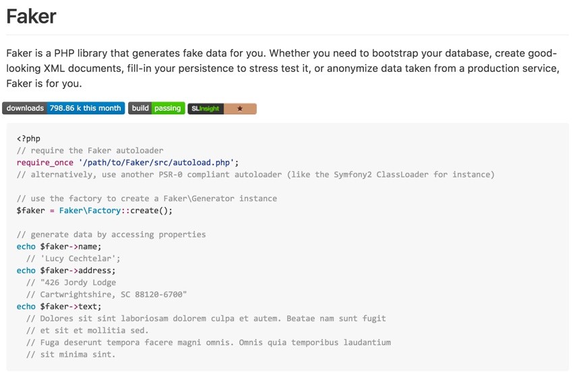Click the echo $faker->text line
The image size is (573, 376).
point(59,306)
